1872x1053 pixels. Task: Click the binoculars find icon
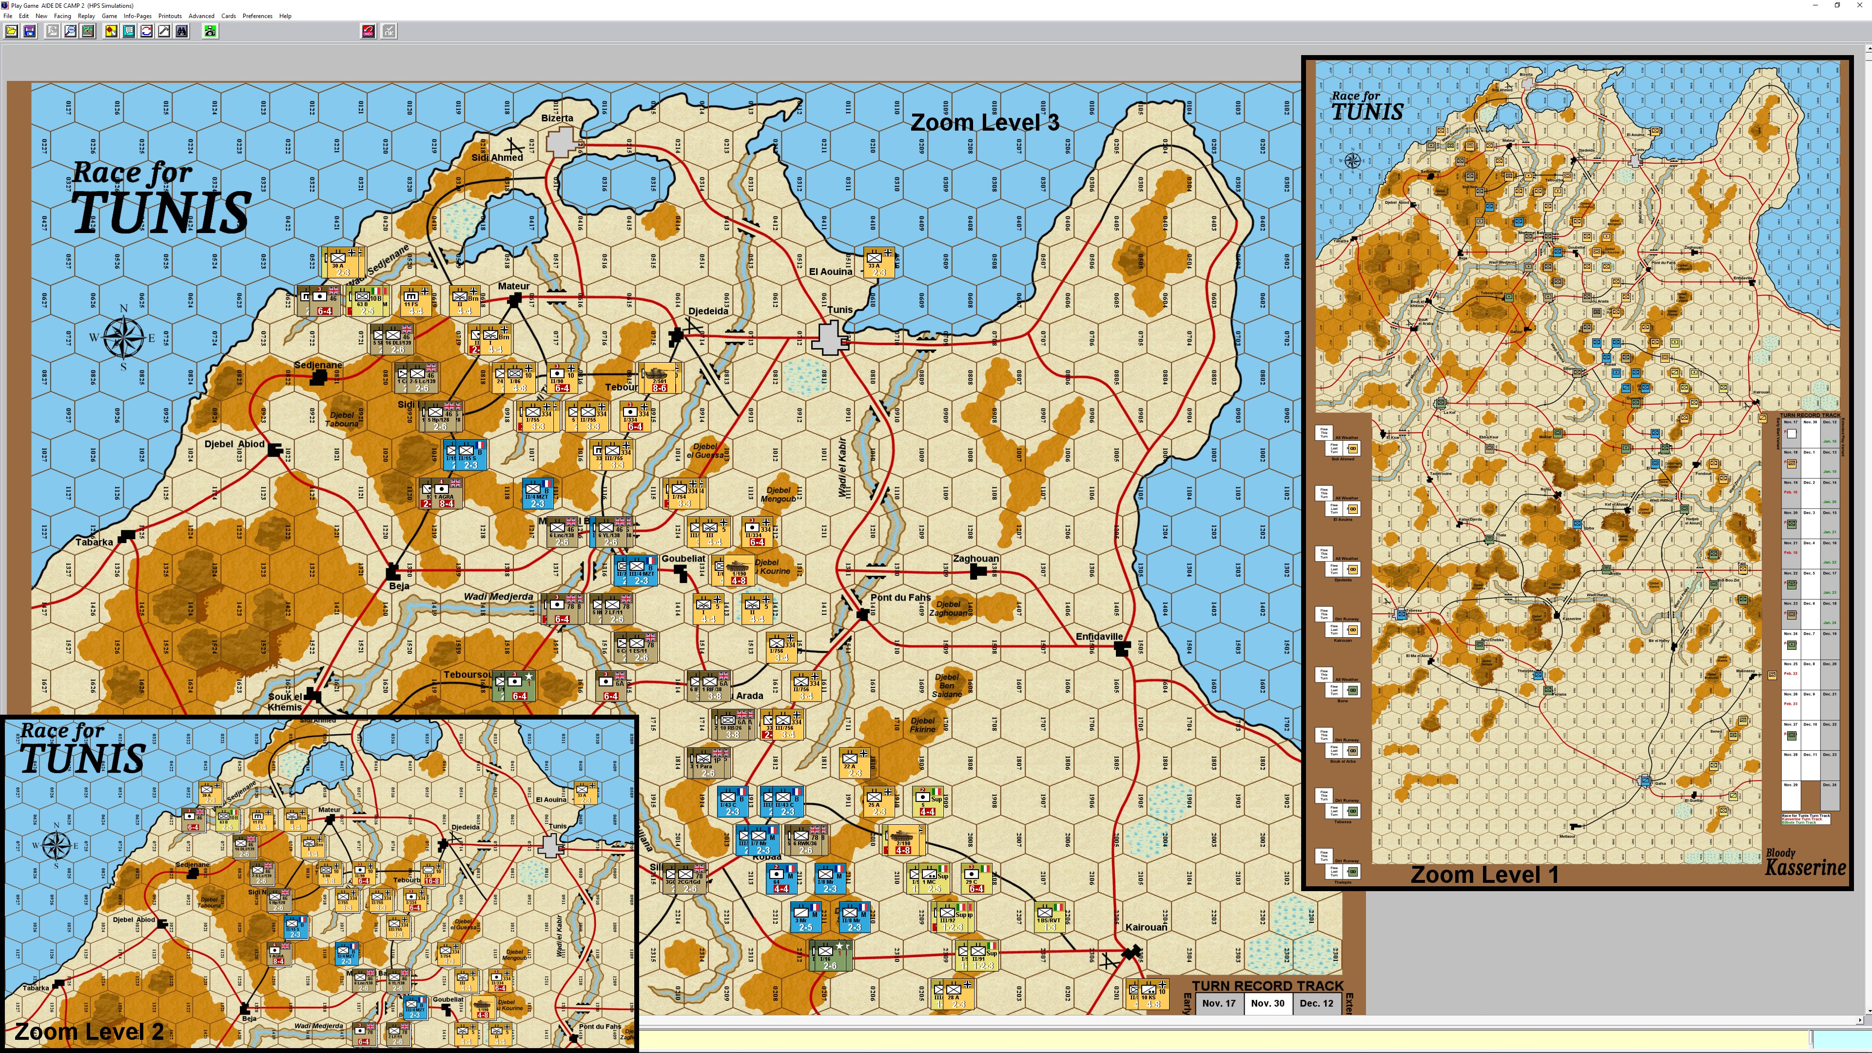tap(182, 31)
